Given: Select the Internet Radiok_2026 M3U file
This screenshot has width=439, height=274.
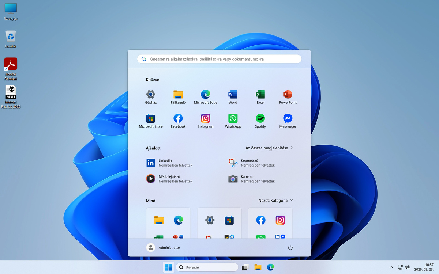Looking at the screenshot, I should (x=11, y=97).
